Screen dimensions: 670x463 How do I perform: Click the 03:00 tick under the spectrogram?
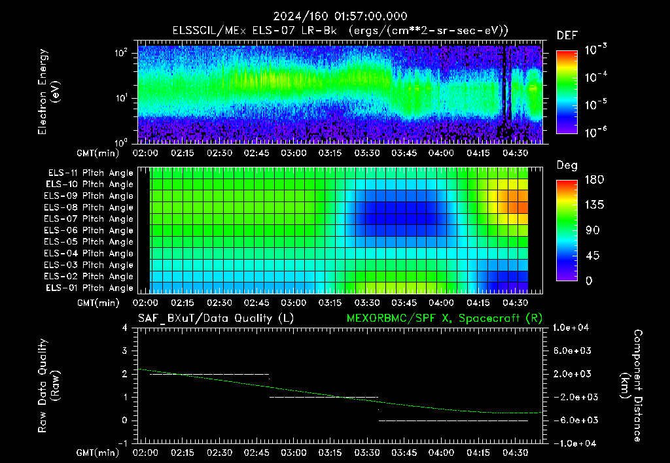tap(294, 153)
